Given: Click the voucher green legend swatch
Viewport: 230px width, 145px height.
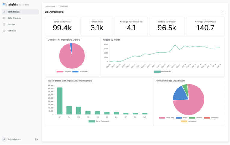Looking at the screenshot, I should click(x=192, y=118).
